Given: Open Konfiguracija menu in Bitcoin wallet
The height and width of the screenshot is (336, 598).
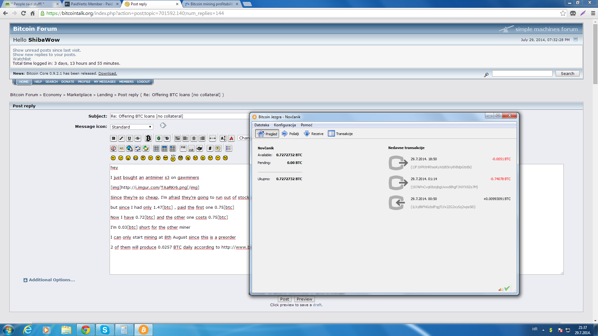Looking at the screenshot, I should [x=285, y=125].
